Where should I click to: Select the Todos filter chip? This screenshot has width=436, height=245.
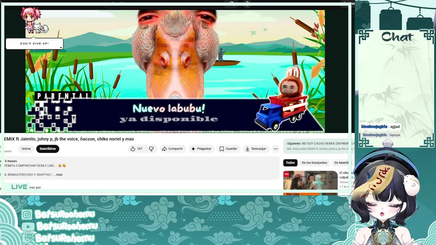(290, 163)
